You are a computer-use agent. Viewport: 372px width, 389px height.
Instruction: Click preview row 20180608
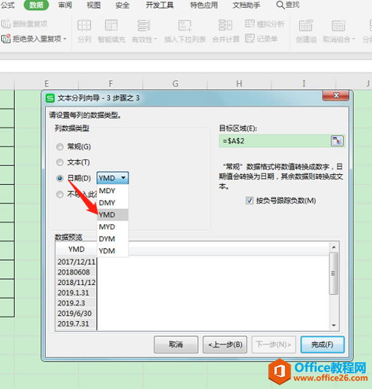(x=76, y=272)
